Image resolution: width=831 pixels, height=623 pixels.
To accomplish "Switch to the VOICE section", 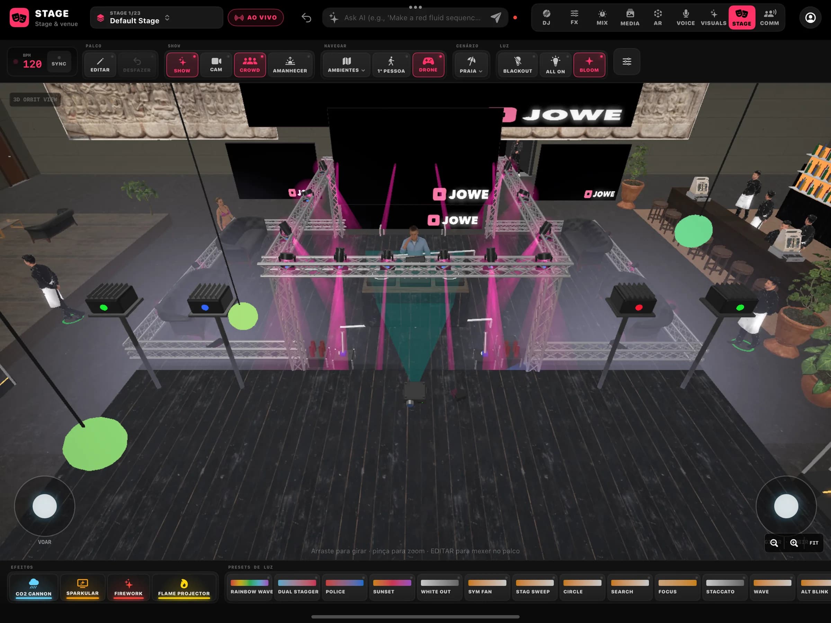I will pyautogui.click(x=686, y=18).
